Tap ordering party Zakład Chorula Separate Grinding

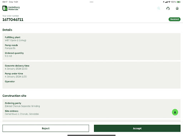point(22,106)
